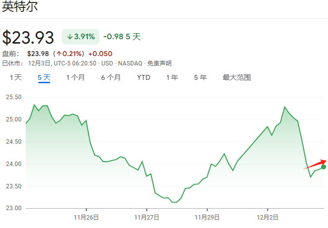
Task: Switch to the 1天 time range
Action: [x=16, y=77]
